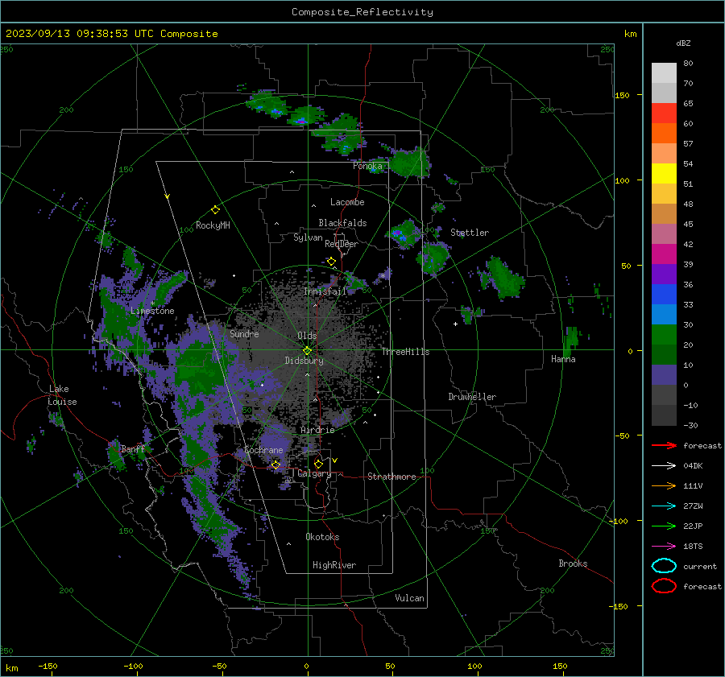Select the dark green 10–20 dBZ swatch

[664, 355]
